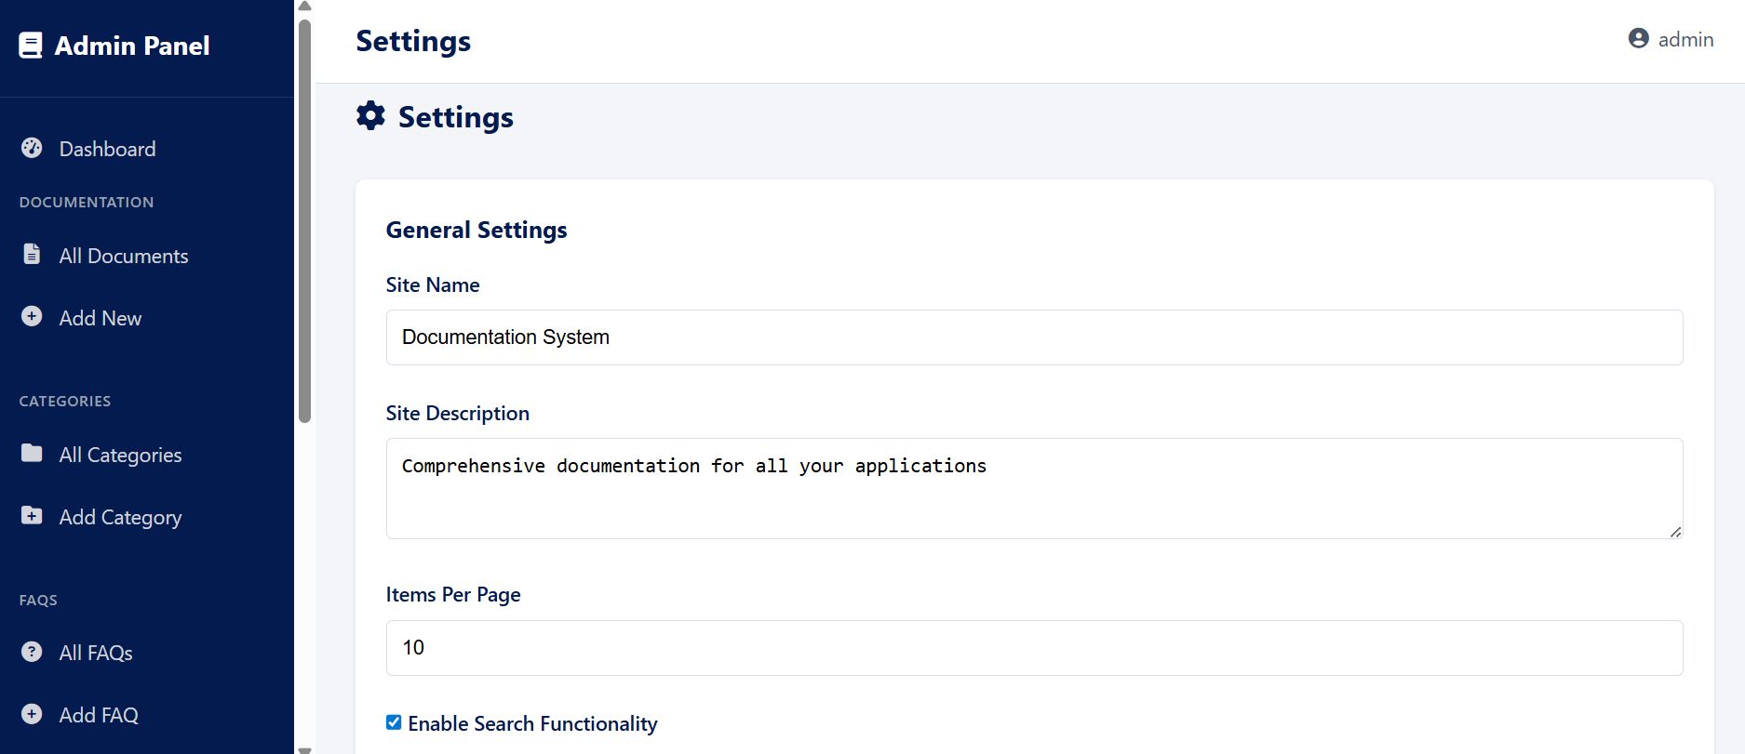
Task: Click the admin user avatar icon
Action: [1639, 38]
